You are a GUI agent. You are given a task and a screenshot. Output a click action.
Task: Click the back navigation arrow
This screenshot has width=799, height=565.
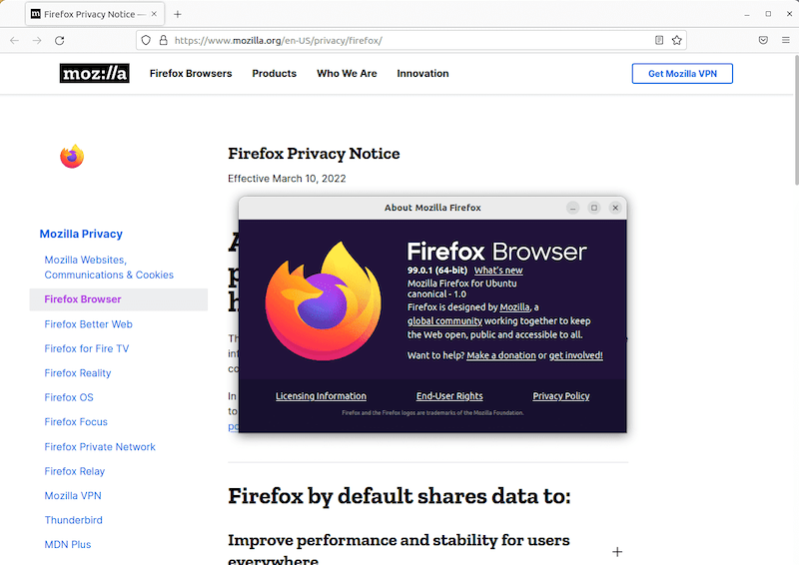[14, 40]
